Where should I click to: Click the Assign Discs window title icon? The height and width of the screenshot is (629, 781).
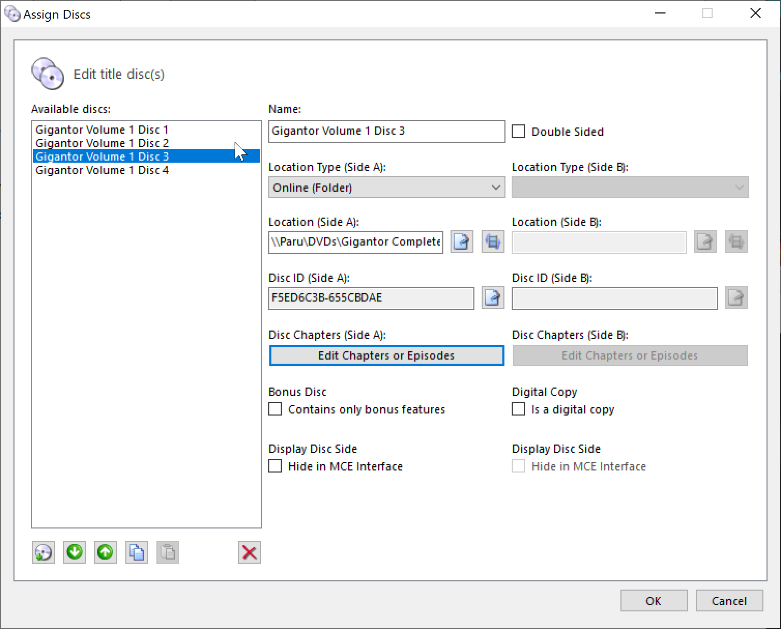[12, 14]
